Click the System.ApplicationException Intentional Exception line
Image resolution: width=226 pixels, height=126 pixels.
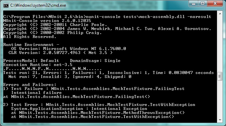click(79, 109)
